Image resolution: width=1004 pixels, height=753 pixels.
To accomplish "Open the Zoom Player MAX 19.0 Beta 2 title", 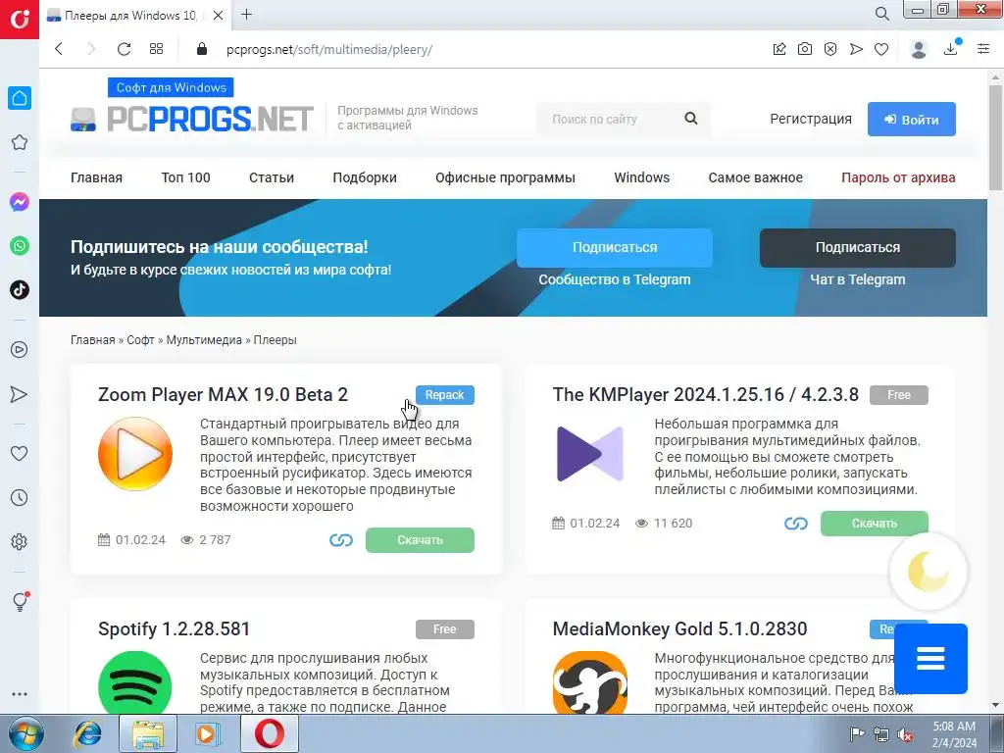I will (223, 394).
